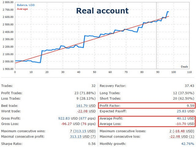Select the Profit Factor value 9.59
196x147 pixels.
click(190, 105)
